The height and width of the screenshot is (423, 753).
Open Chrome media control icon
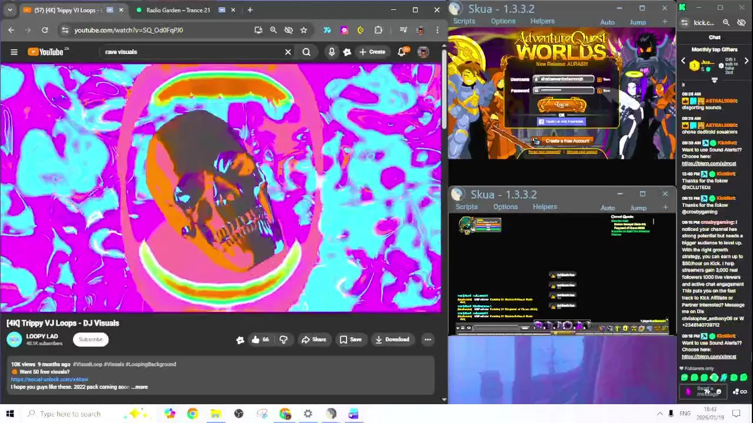tap(403, 30)
